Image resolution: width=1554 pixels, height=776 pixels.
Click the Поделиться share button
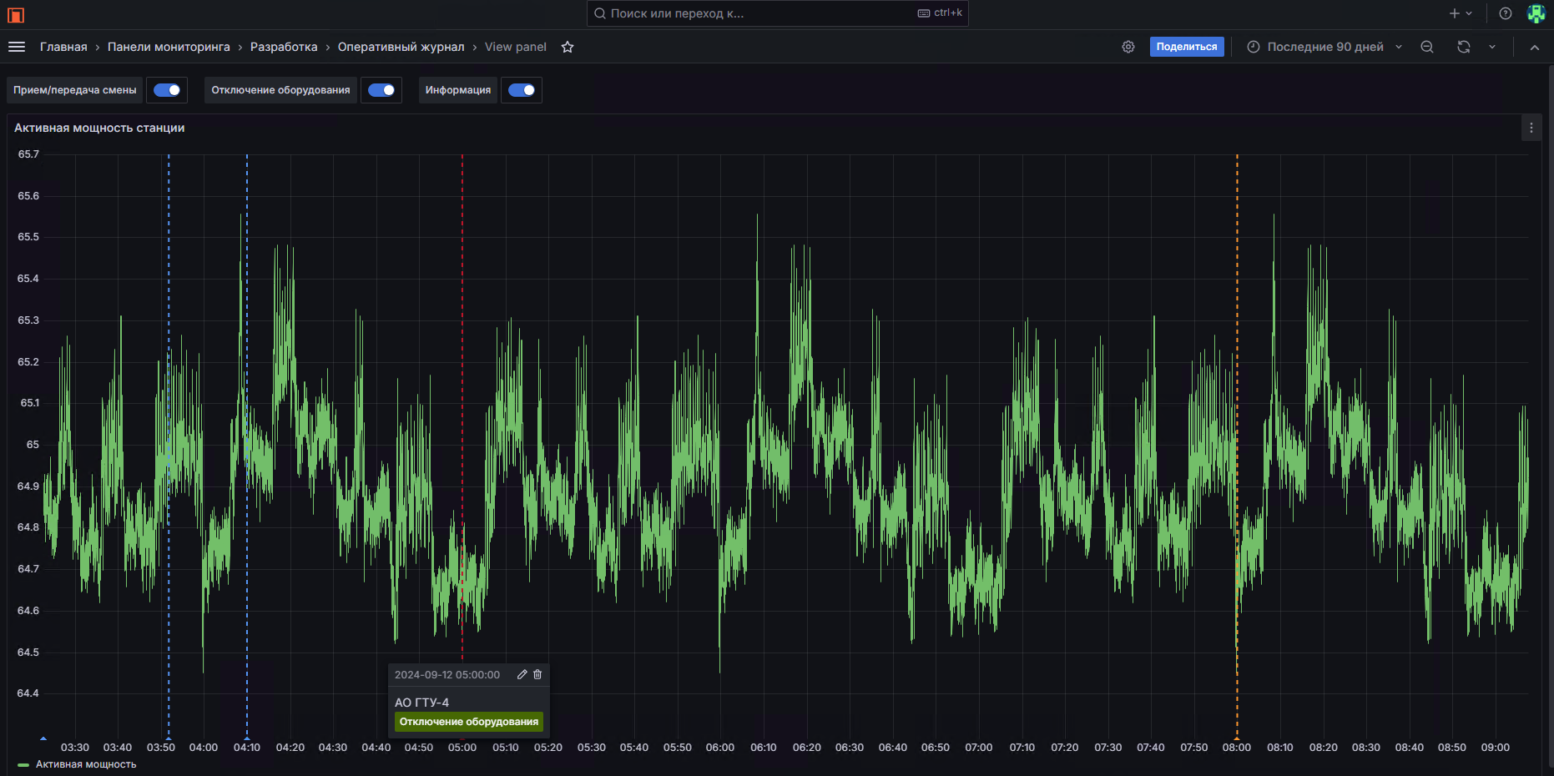click(x=1186, y=47)
